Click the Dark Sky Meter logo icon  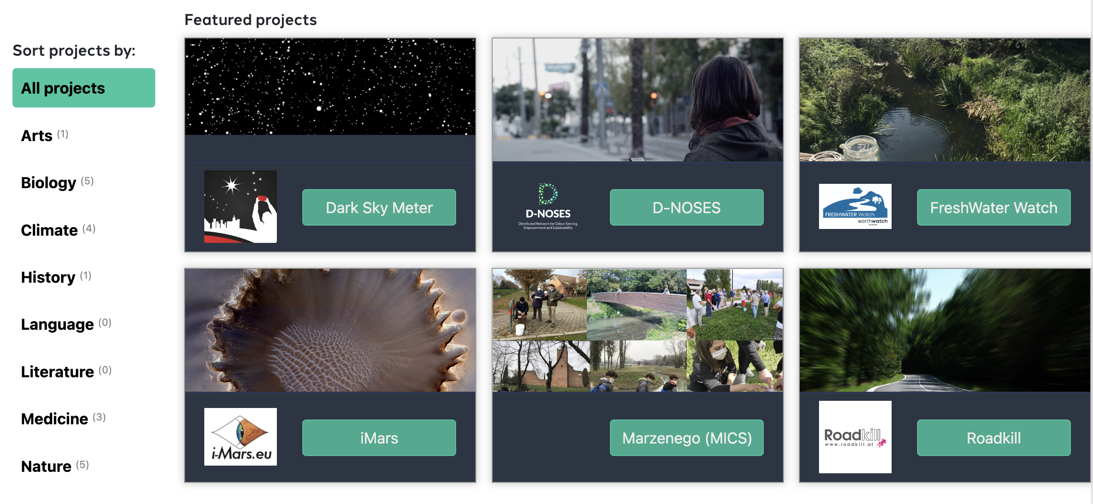pyautogui.click(x=240, y=206)
